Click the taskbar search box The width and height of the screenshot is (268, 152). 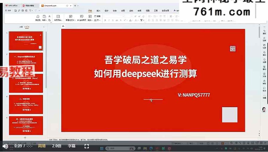pyautogui.click(x=120, y=148)
